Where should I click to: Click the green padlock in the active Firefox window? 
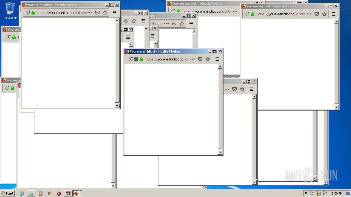coord(141,59)
